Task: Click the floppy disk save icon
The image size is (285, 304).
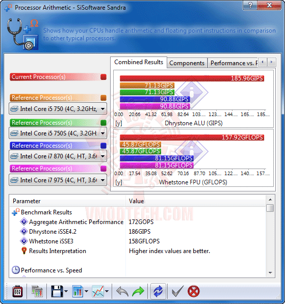Action: 57,291
